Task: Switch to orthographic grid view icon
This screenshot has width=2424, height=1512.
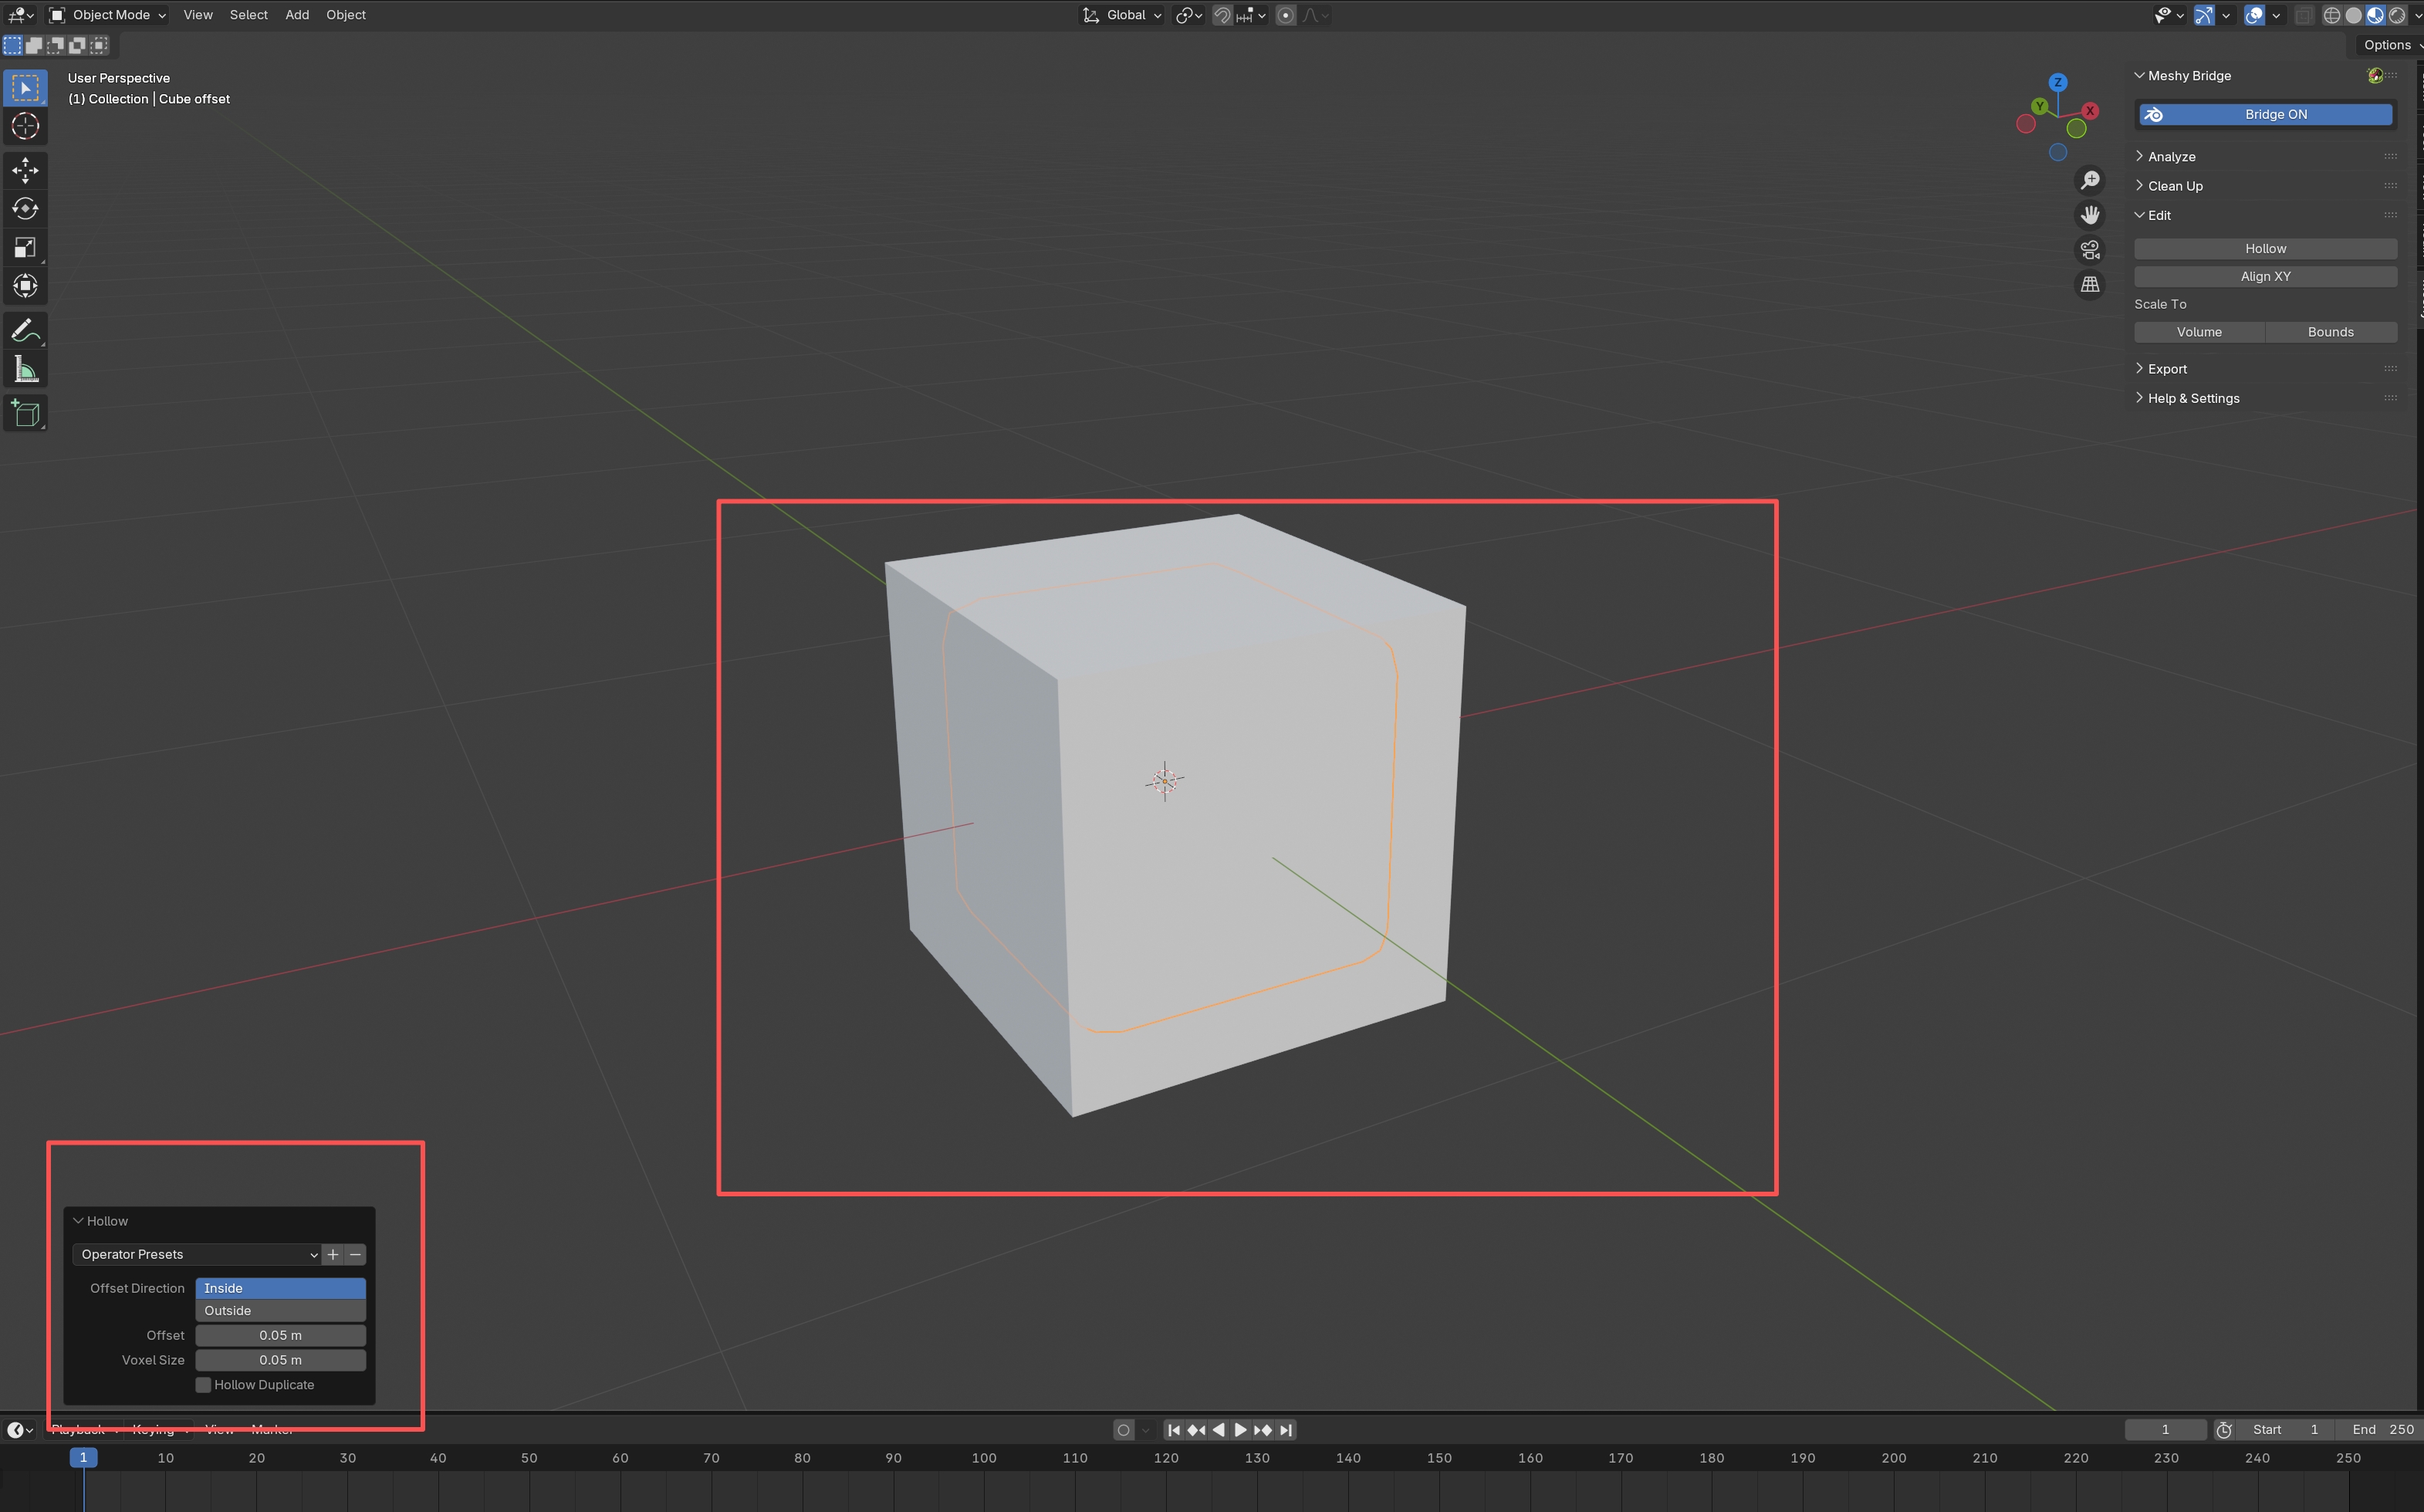Action: click(2089, 285)
